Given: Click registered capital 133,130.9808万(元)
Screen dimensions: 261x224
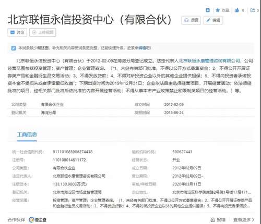Looking at the screenshot, I should click(x=69, y=184).
